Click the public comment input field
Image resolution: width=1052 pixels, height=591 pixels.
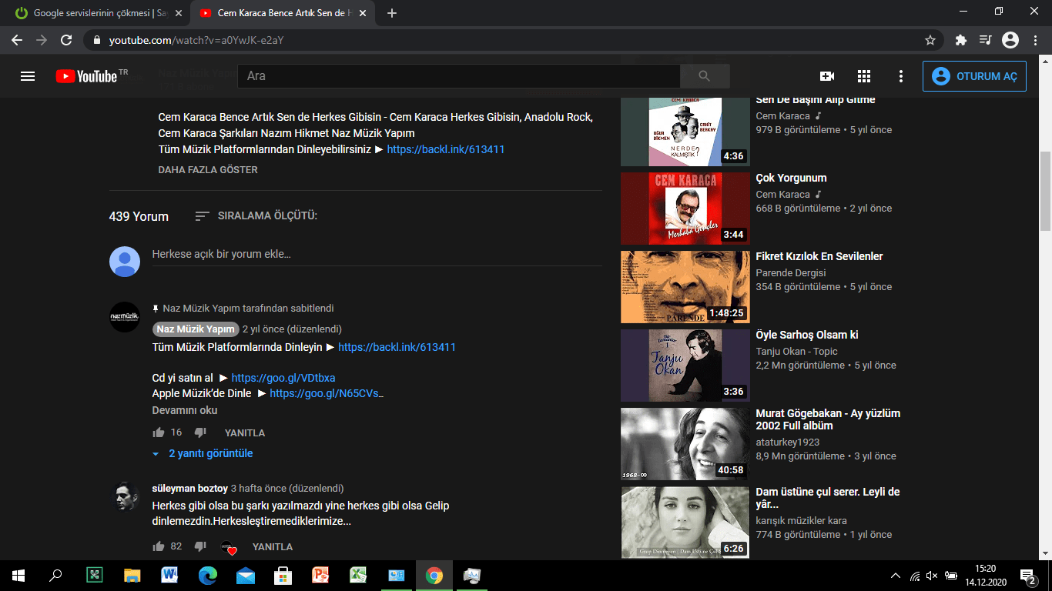tap(377, 255)
